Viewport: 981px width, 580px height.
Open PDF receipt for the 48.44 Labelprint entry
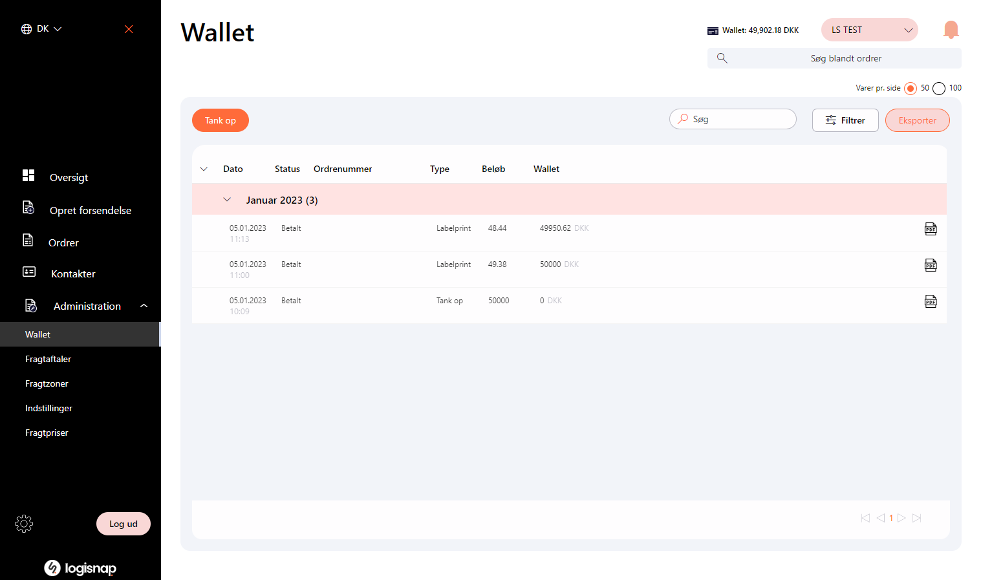[931, 228]
